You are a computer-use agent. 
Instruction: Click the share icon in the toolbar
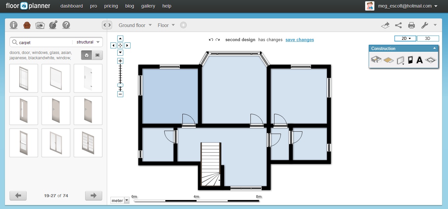[398, 25]
